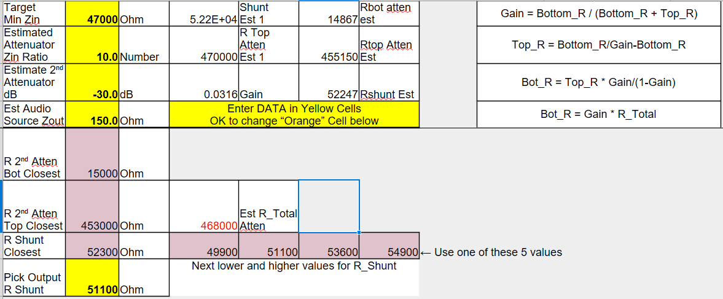Click the Top_R formula cell

(x=599, y=45)
